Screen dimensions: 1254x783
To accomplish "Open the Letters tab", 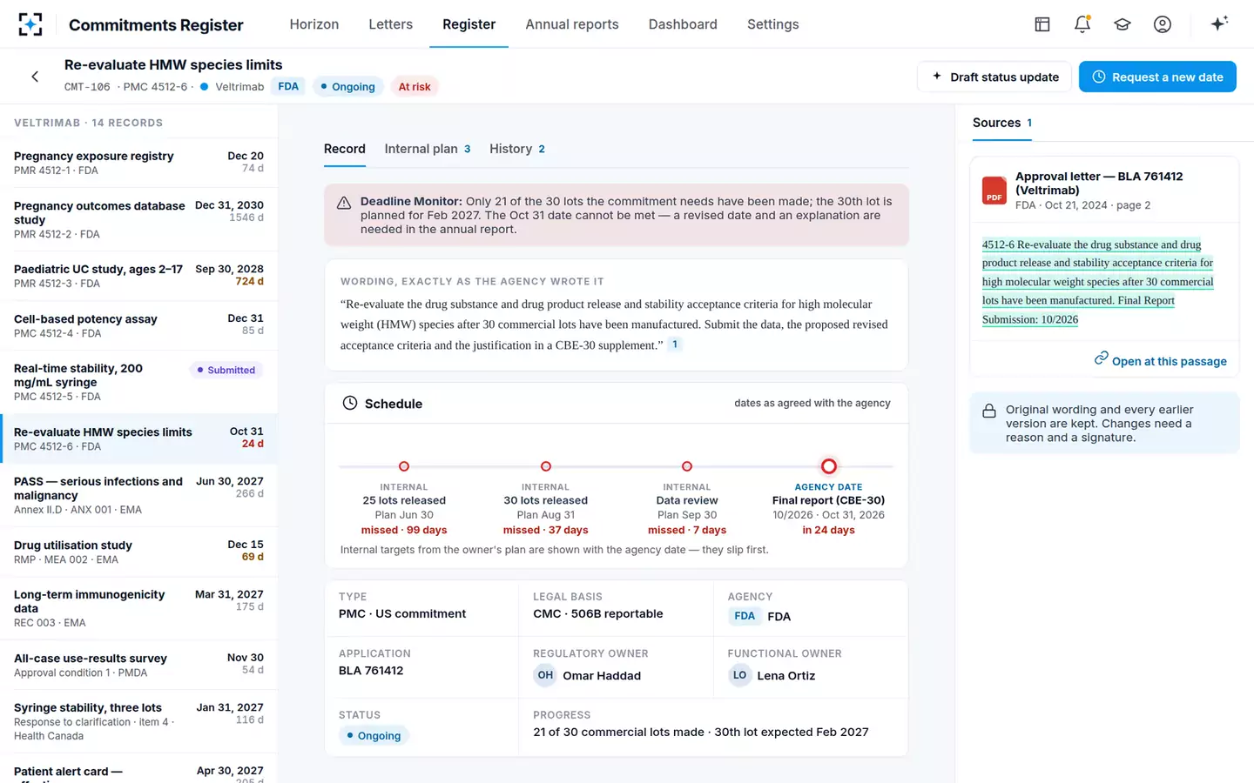I will click(x=390, y=24).
